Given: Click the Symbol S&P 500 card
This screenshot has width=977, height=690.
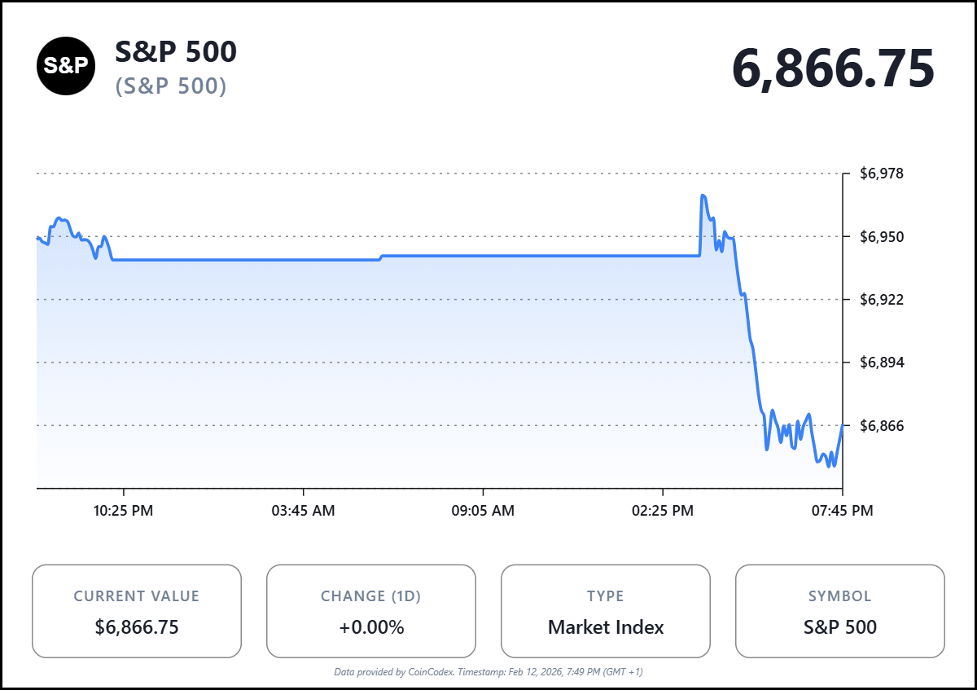Looking at the screenshot, I should pos(840,611).
